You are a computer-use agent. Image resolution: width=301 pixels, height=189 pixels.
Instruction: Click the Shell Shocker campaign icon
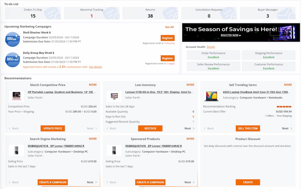pyautogui.click(x=13, y=39)
